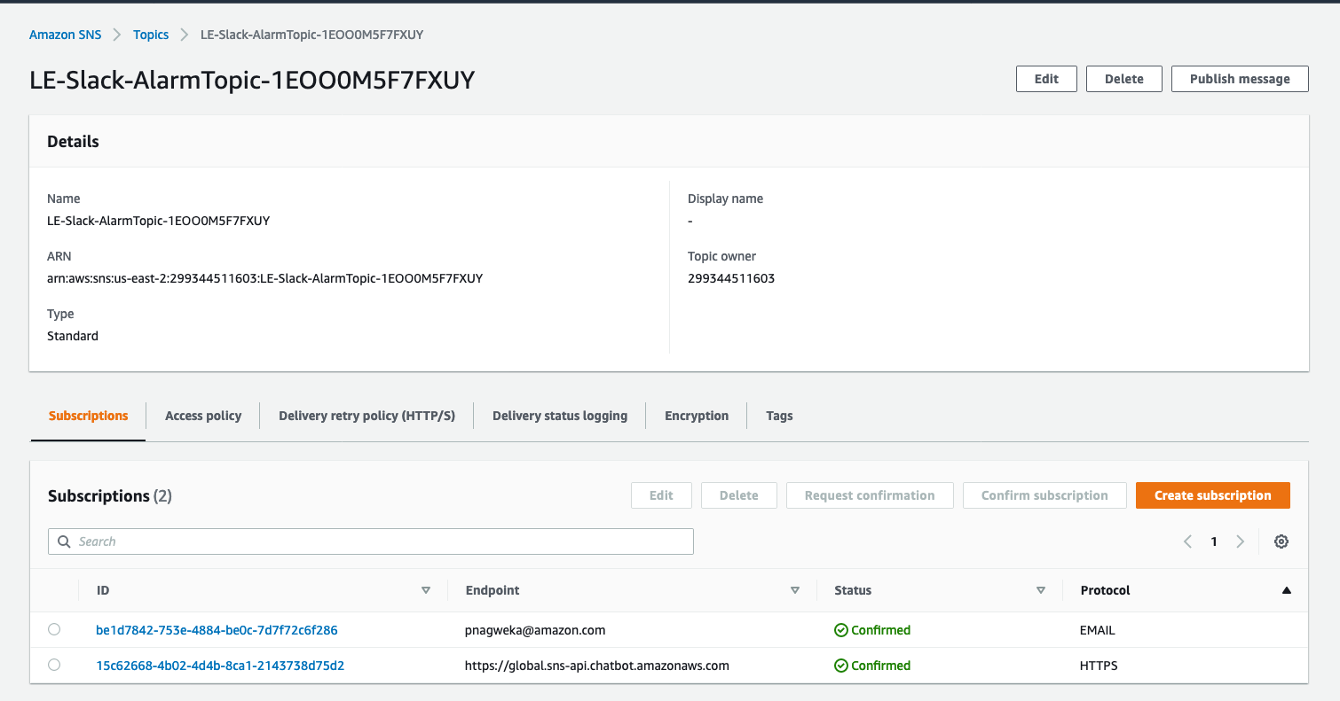
Task: Switch to the Access policy tab
Action: point(202,415)
